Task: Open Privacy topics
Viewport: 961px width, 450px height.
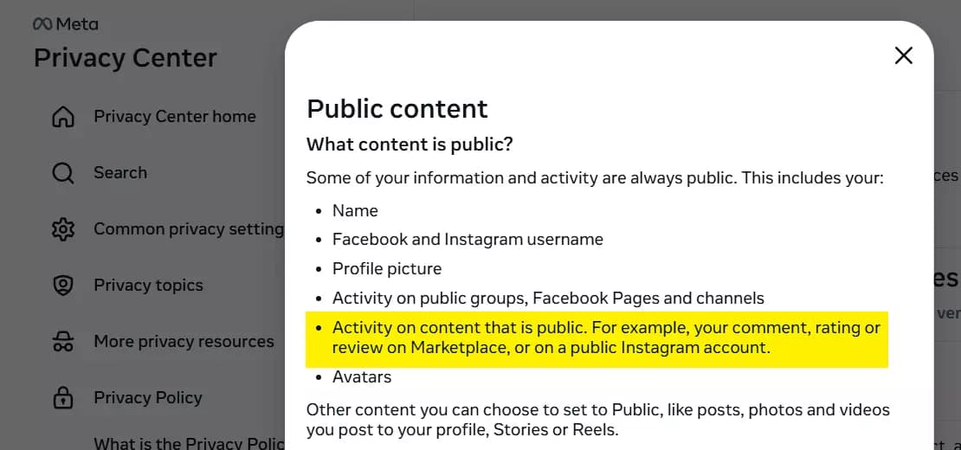Action: coord(148,286)
